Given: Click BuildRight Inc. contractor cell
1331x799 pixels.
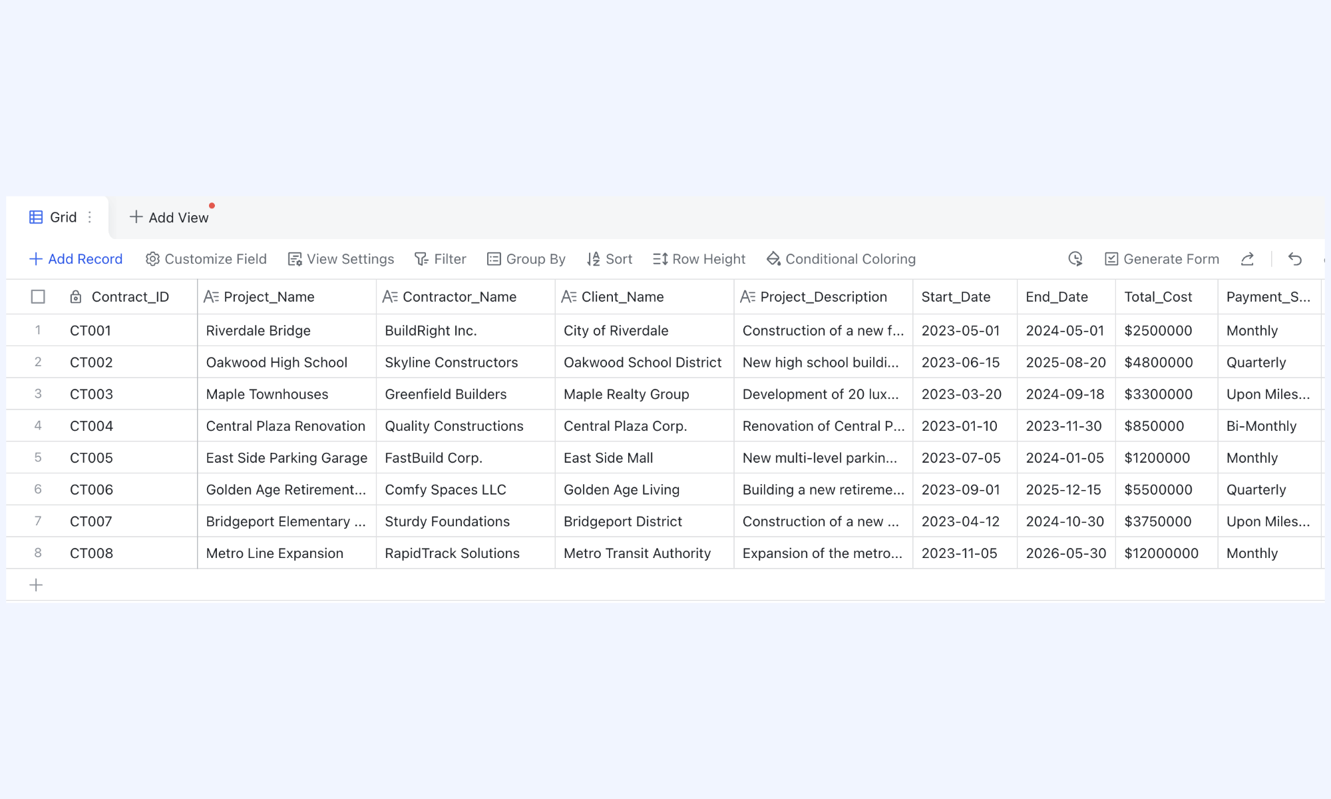Looking at the screenshot, I should coord(466,330).
